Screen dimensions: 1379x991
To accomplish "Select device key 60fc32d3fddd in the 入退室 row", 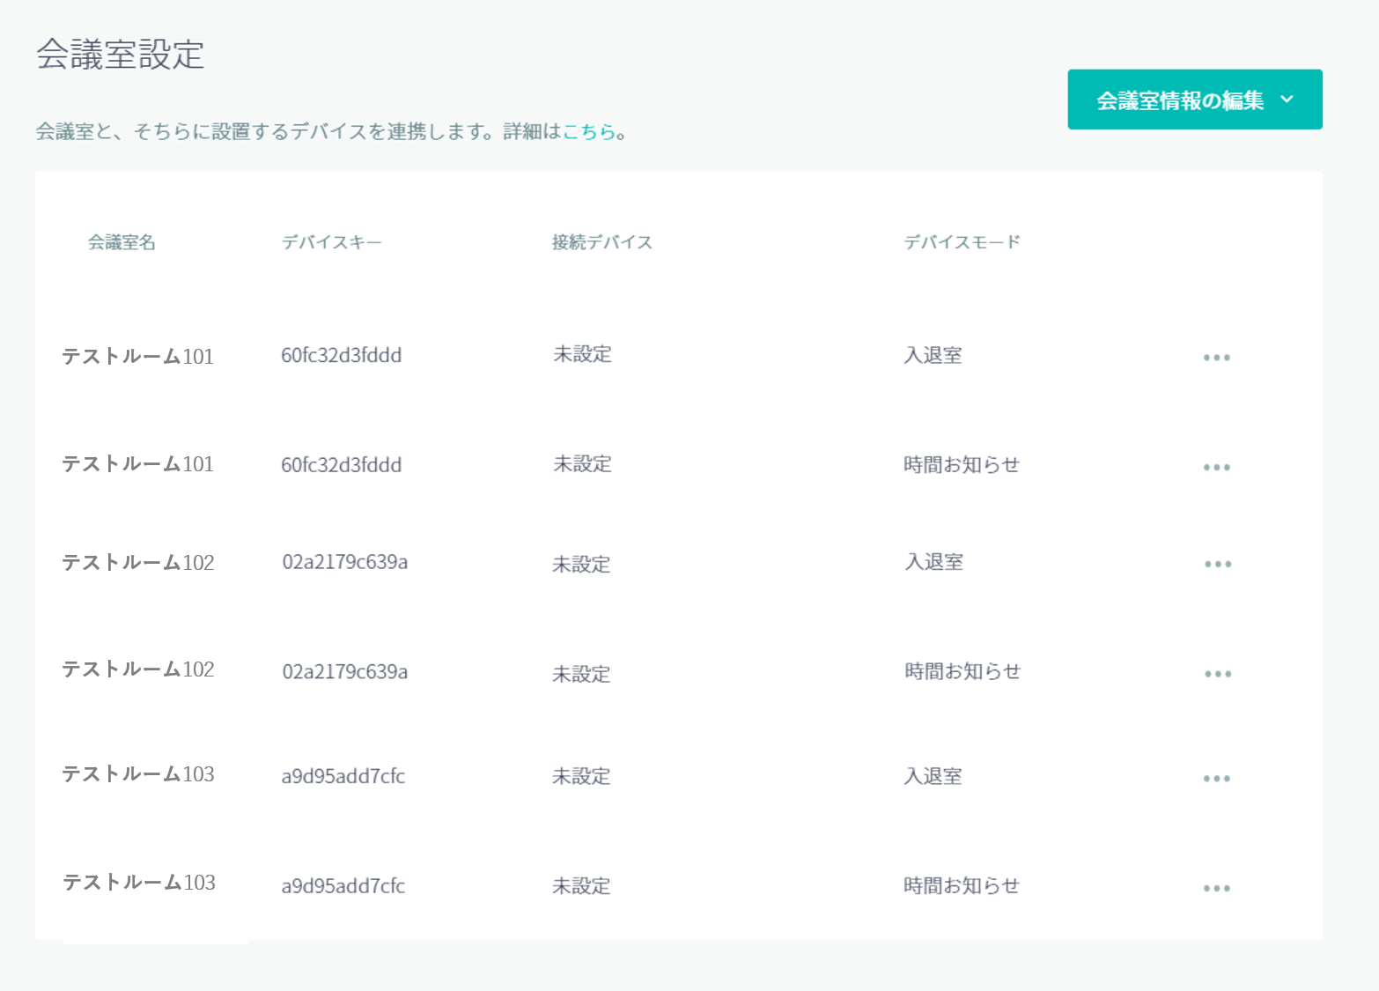I will 341,356.
